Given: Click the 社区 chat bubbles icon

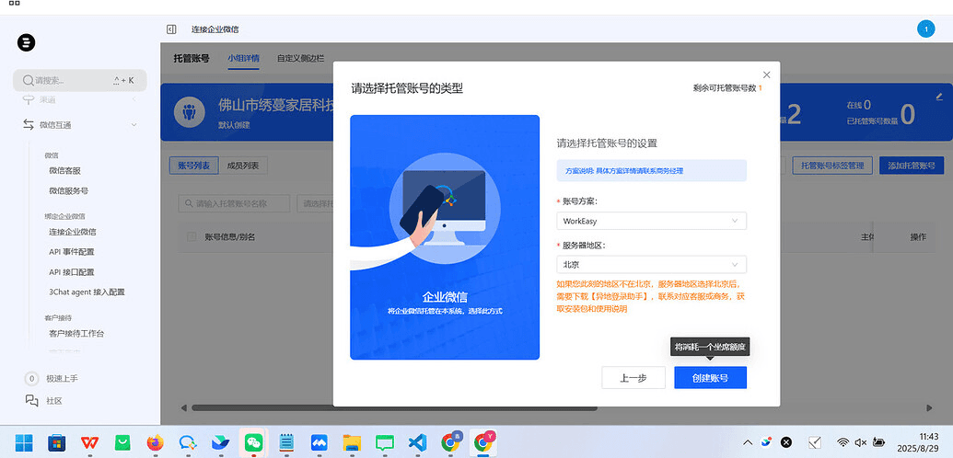Looking at the screenshot, I should coord(31,400).
